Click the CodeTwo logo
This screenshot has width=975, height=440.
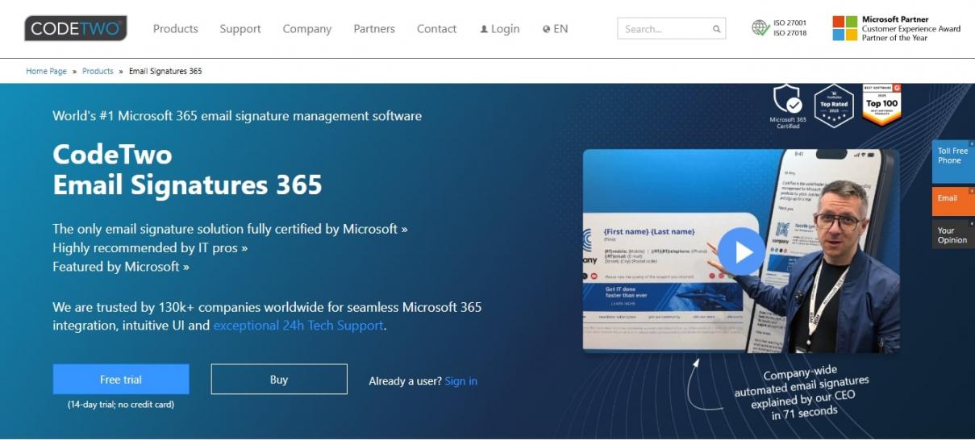pos(76,29)
